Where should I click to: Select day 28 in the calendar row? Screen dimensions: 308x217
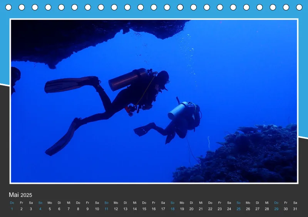(267, 209)
